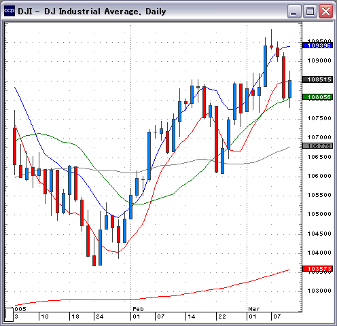Minimize the DJI chart window
The image size is (337, 326).
294,11
